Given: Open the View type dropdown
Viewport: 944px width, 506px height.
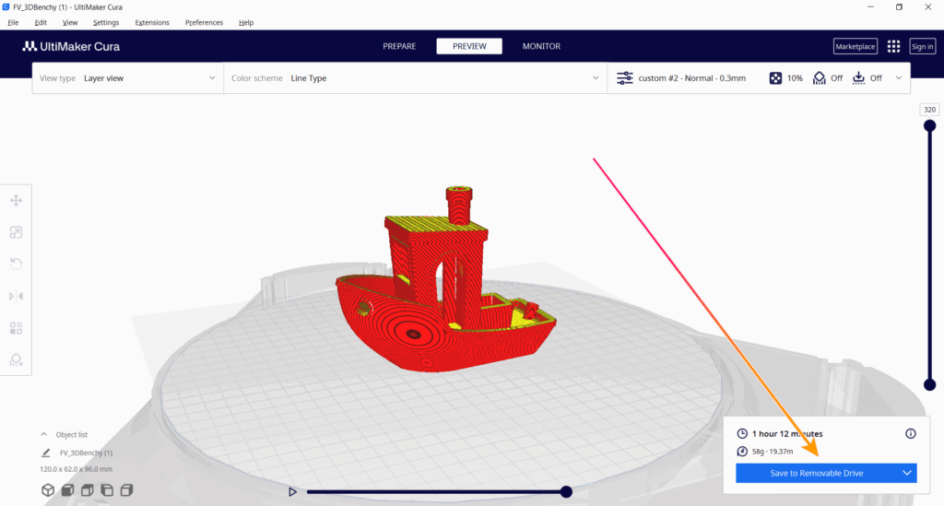Looking at the screenshot, I should [127, 78].
